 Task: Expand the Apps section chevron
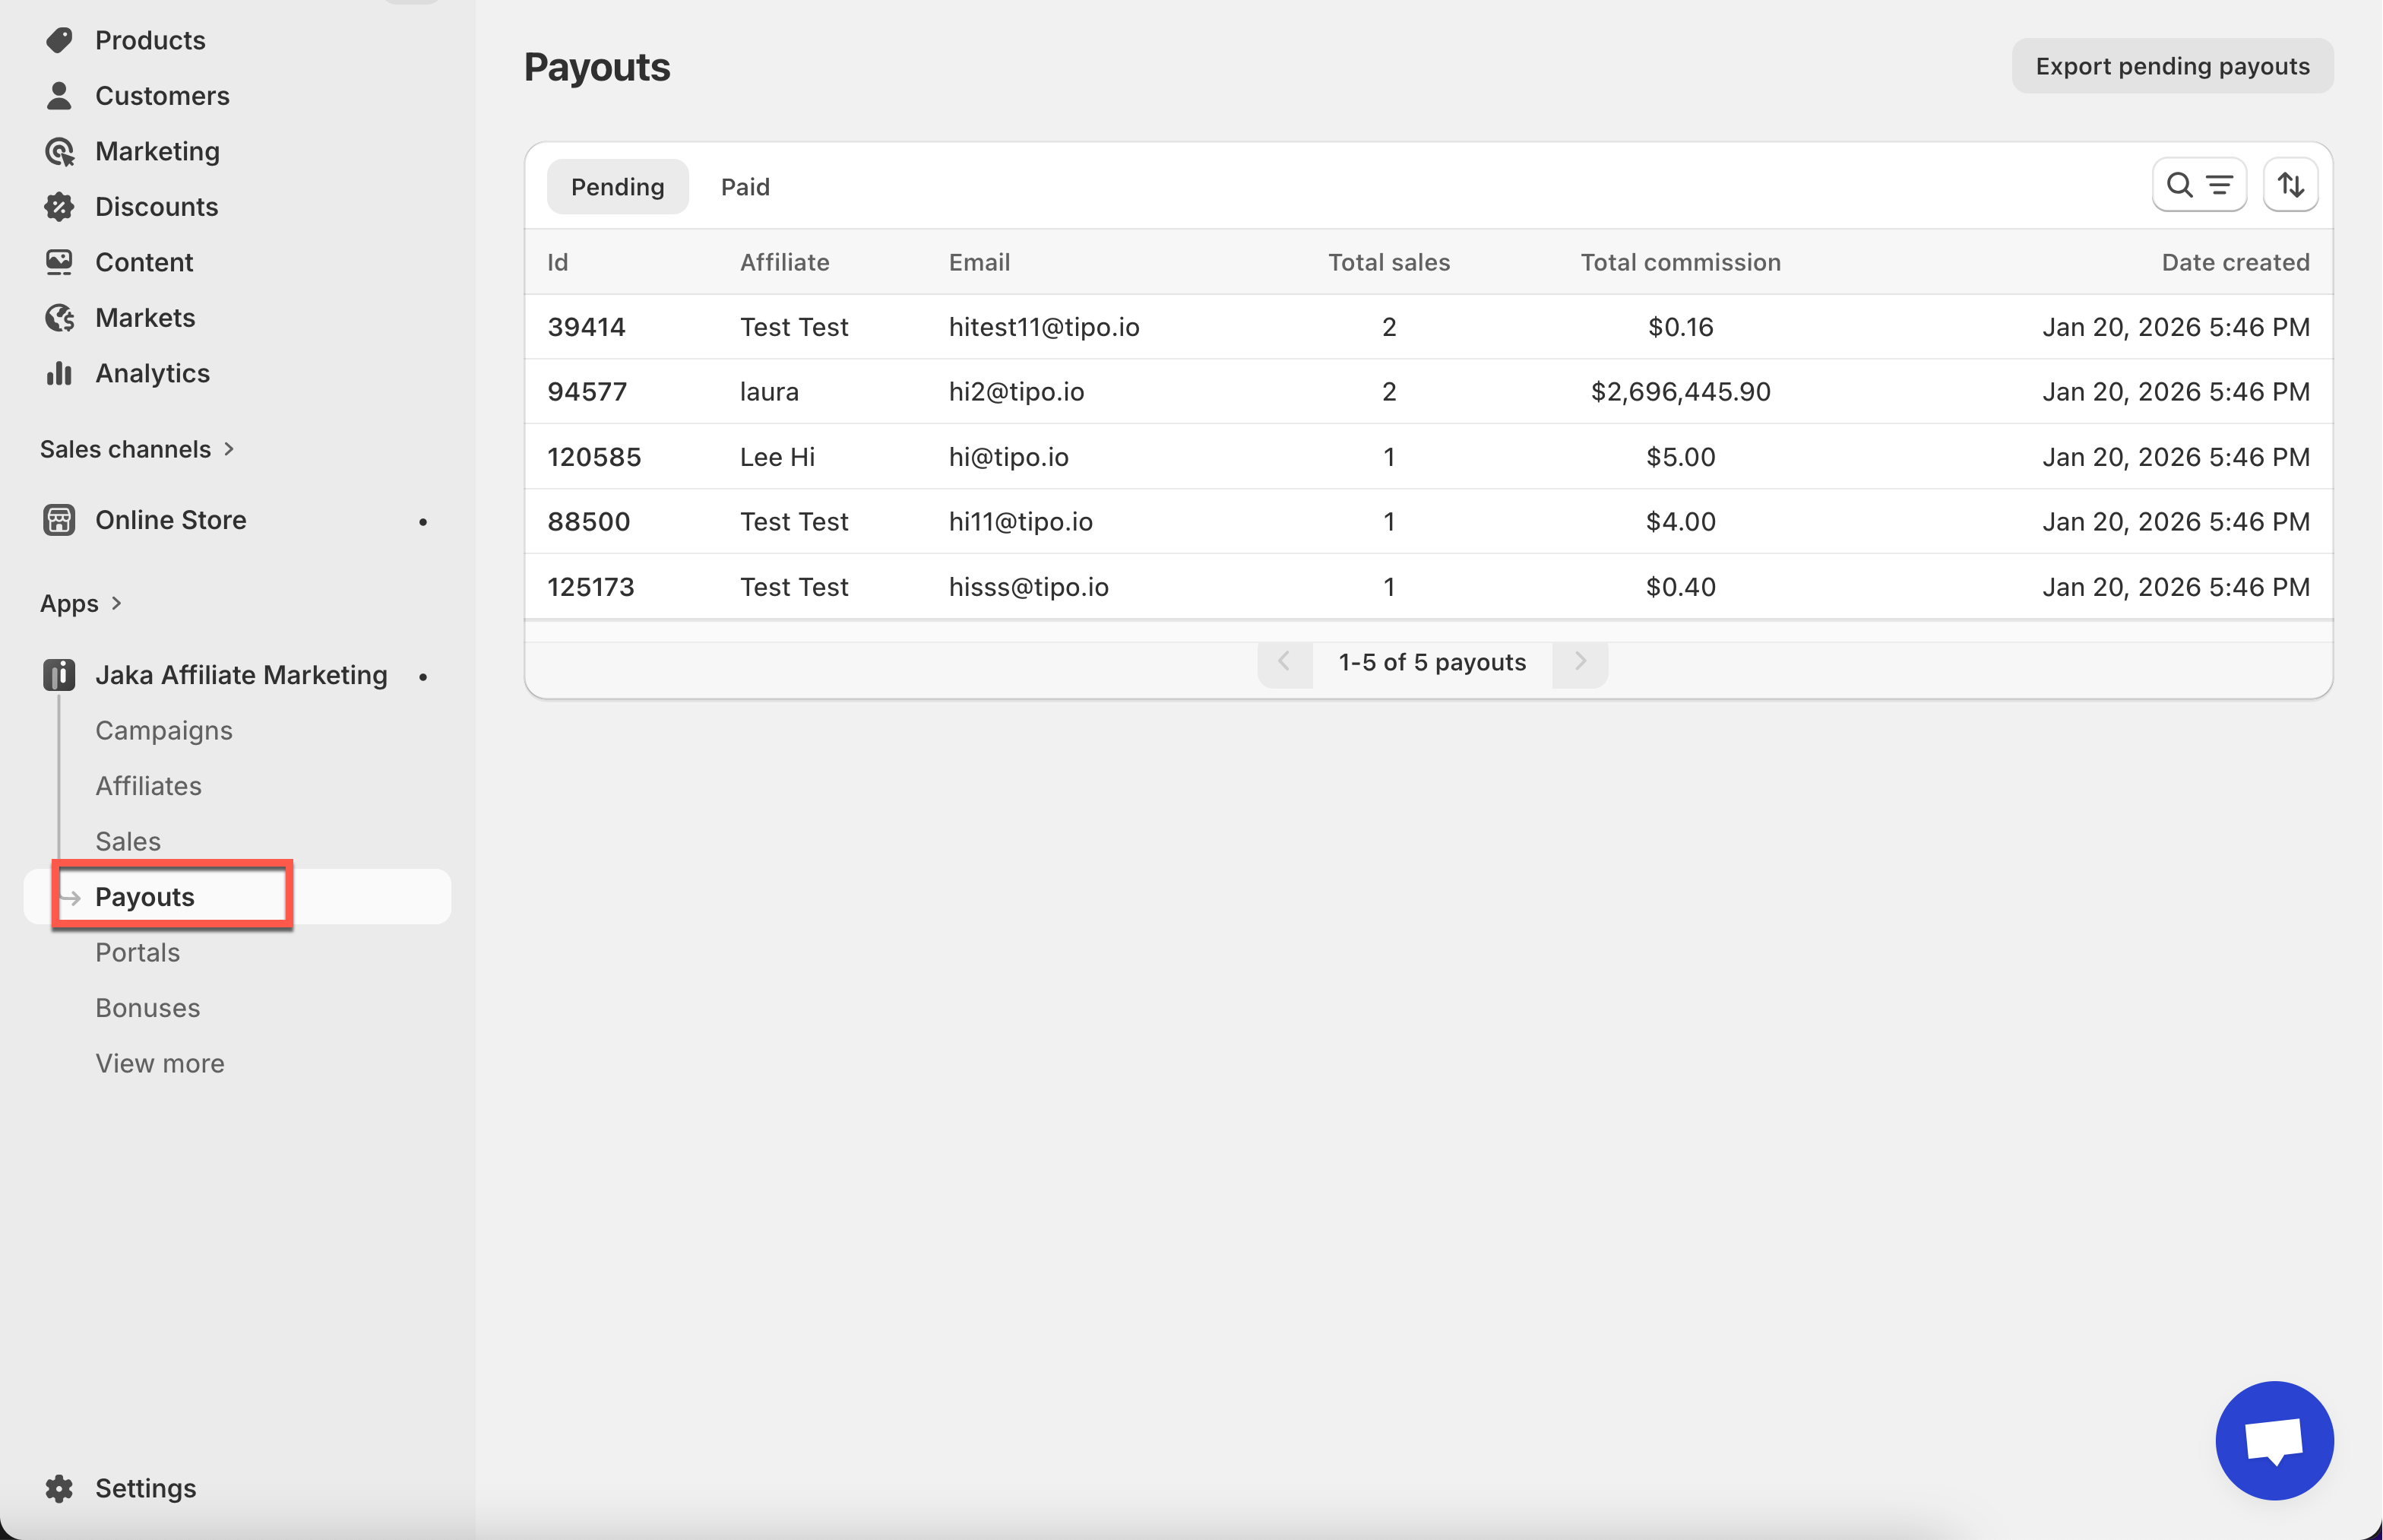click(116, 603)
